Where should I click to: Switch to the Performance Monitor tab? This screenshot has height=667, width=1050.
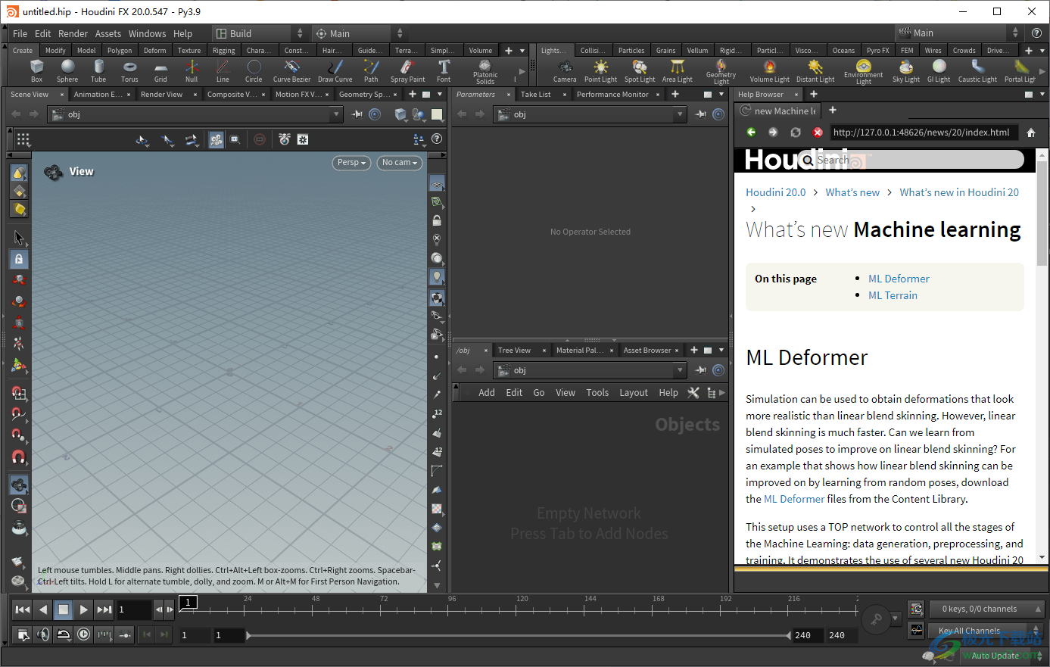coord(612,95)
